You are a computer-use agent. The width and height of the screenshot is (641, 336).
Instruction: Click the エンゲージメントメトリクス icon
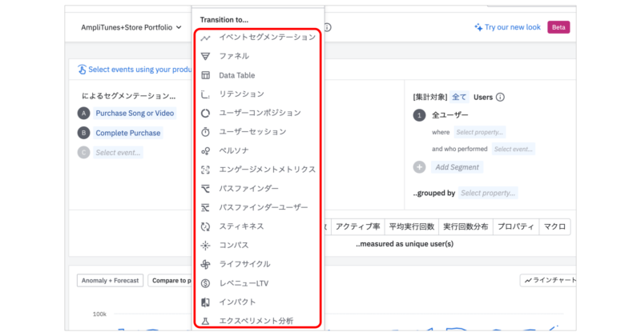click(206, 170)
